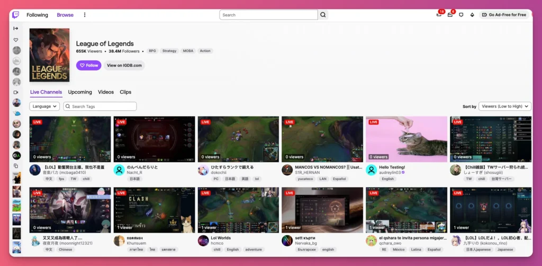The width and height of the screenshot is (542, 266).
Task: Open the Sort by Viewers dropdown
Action: pyautogui.click(x=504, y=106)
